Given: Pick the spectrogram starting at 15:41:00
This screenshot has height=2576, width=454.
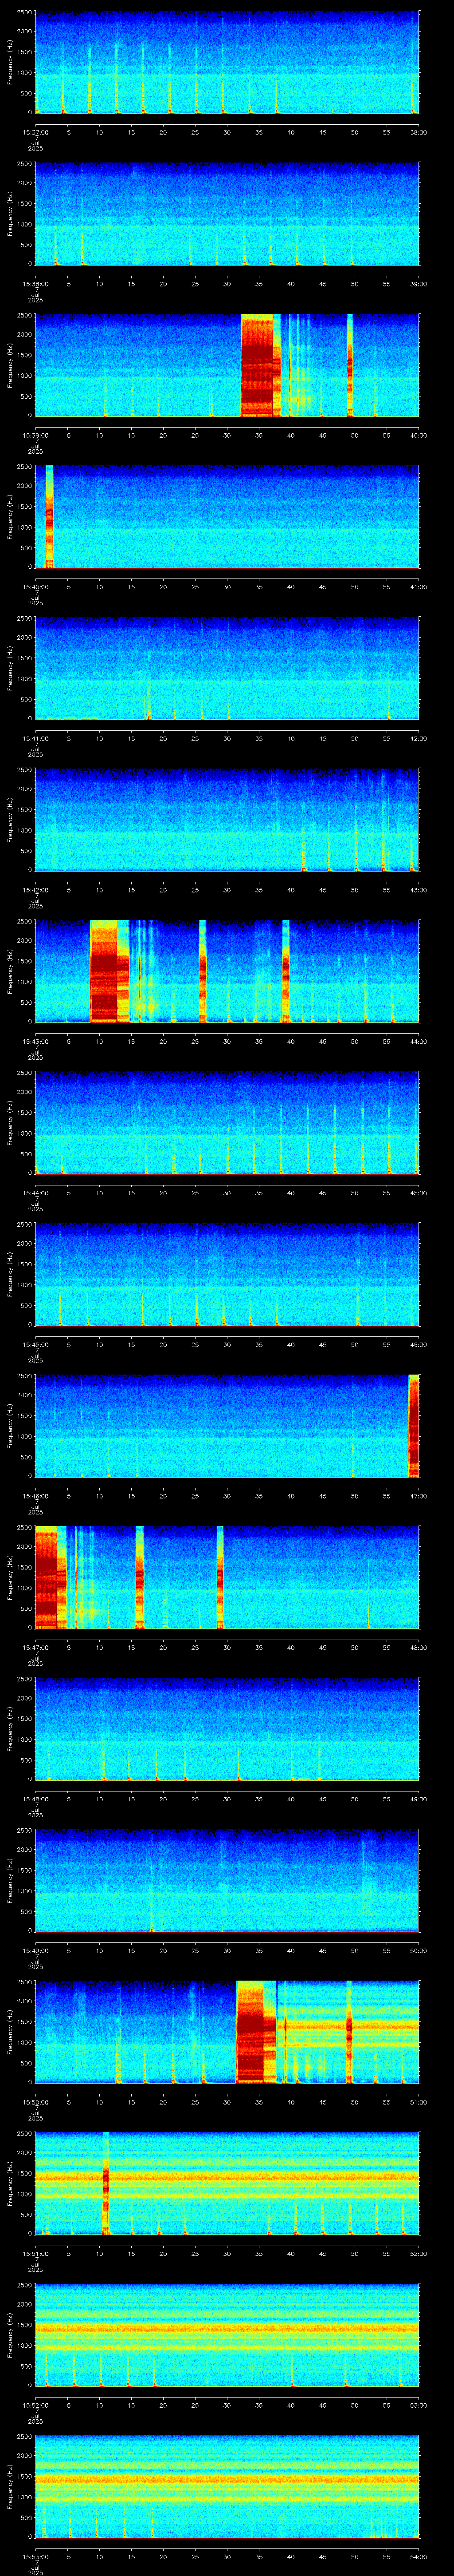Looking at the screenshot, I should (227, 668).
